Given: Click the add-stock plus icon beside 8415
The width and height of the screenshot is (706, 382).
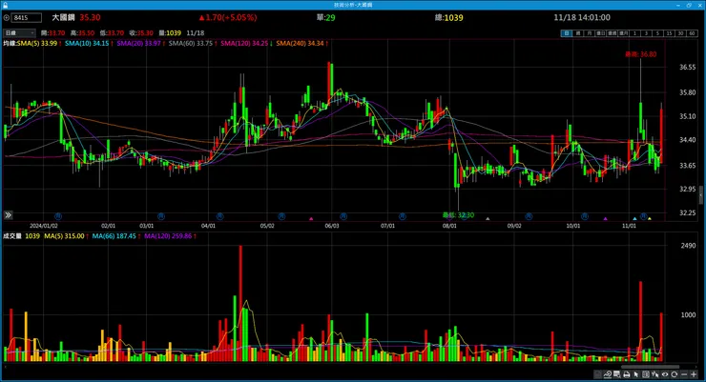Looking at the screenshot, I should point(7,18).
